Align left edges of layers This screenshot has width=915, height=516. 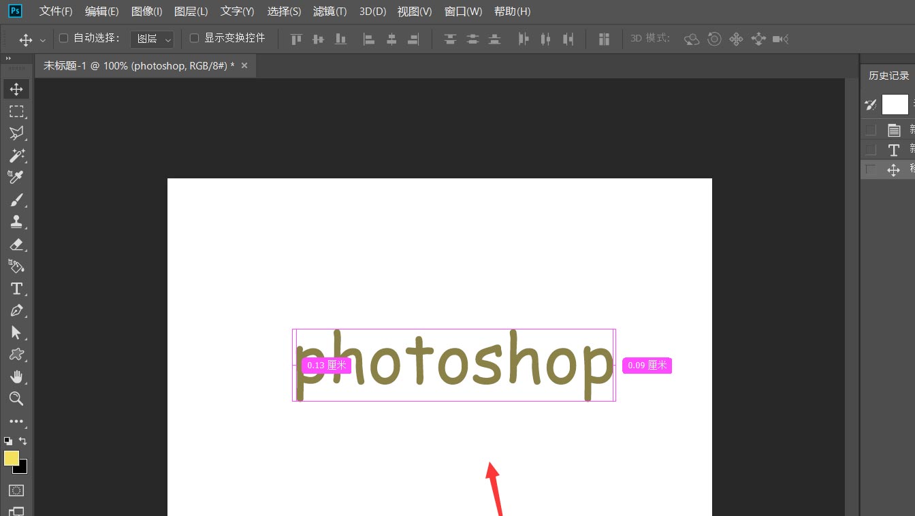click(x=369, y=39)
